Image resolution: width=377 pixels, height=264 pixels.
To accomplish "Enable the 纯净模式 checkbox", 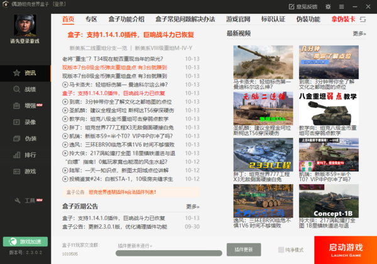I will point(281,250).
